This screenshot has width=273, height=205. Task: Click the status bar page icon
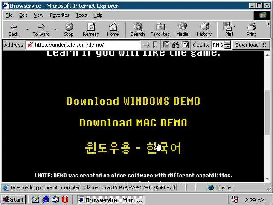point(6,187)
